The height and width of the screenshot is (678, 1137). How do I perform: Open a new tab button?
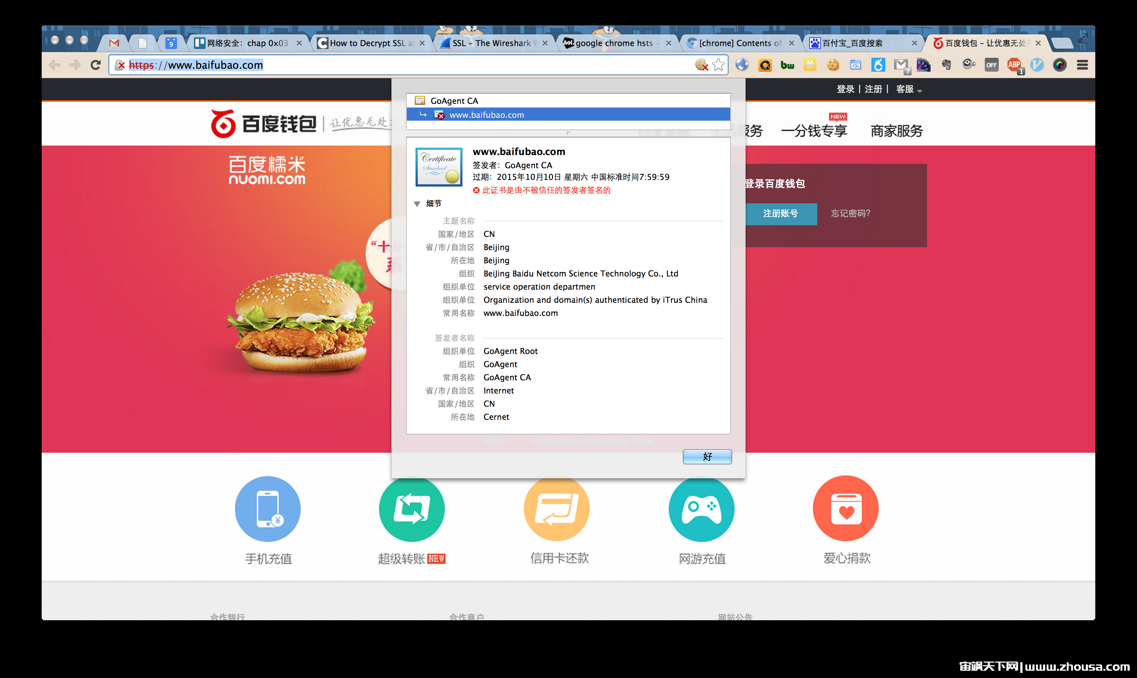click(x=1062, y=44)
